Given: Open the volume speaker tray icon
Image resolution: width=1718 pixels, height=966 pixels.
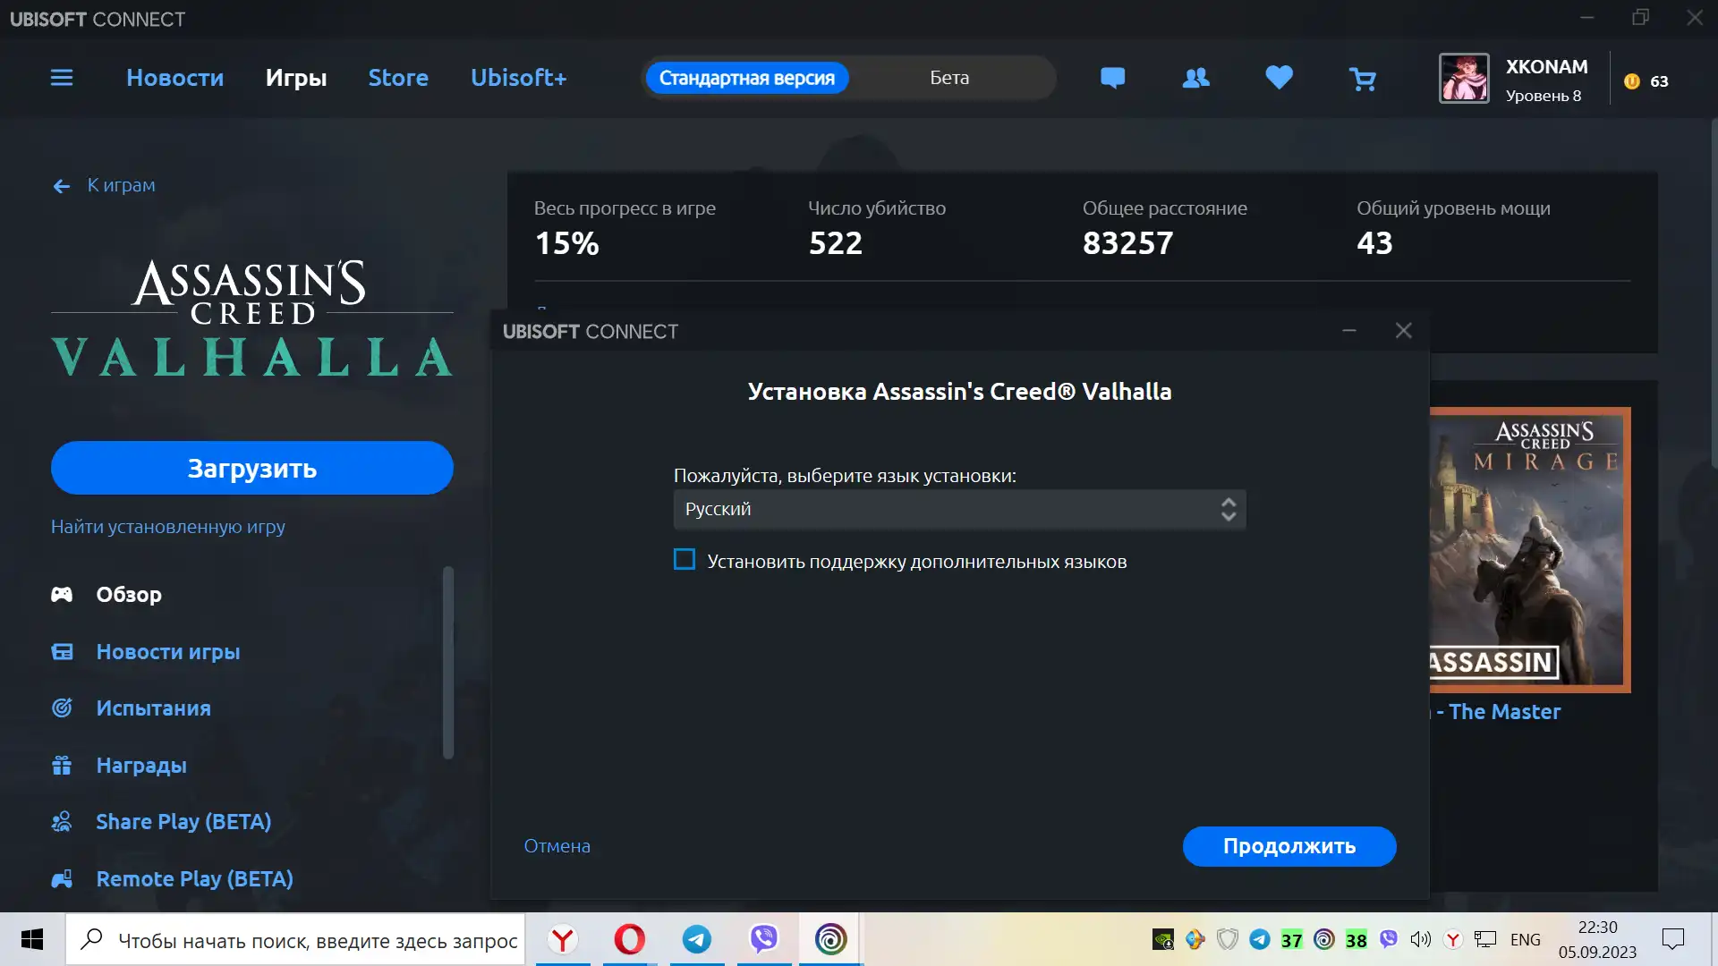Looking at the screenshot, I should click(x=1421, y=939).
